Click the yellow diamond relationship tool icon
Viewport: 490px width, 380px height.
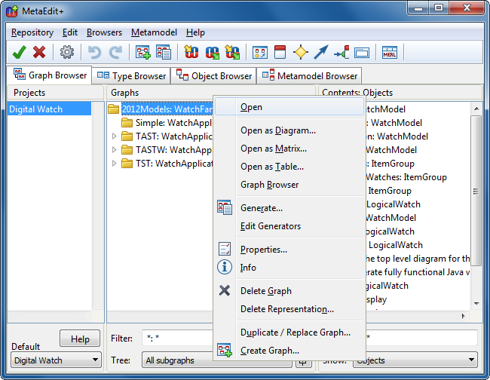[301, 52]
